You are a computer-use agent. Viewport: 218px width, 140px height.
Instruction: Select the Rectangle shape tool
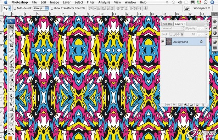point(11,109)
